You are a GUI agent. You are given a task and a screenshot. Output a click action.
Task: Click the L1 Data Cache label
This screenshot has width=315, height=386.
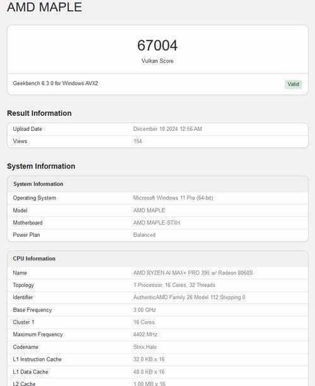tap(30, 372)
